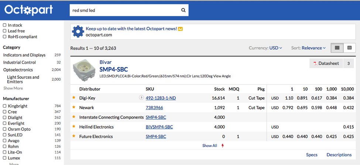Open Digi-Key SKU 492-1283-1-ND link

161,98
